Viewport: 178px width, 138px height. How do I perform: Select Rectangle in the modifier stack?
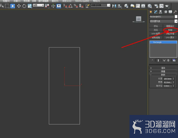pyautogui.click(x=163, y=42)
